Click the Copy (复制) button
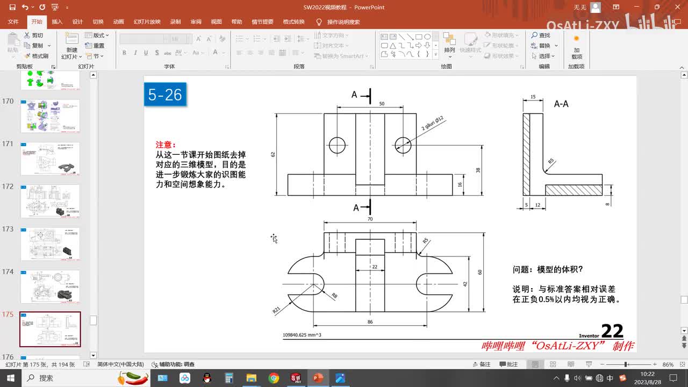688x387 pixels. (x=34, y=45)
